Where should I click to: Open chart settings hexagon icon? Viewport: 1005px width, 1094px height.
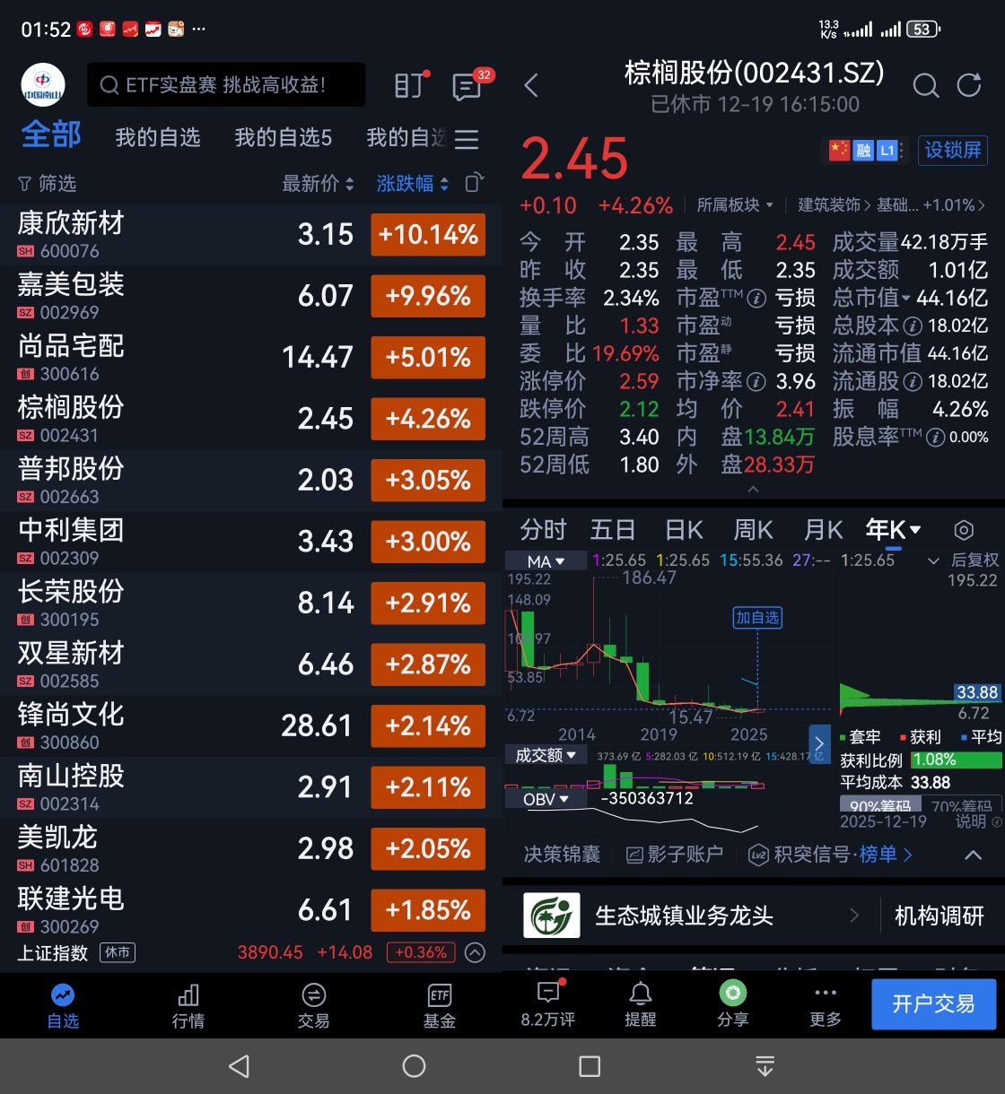(x=964, y=530)
